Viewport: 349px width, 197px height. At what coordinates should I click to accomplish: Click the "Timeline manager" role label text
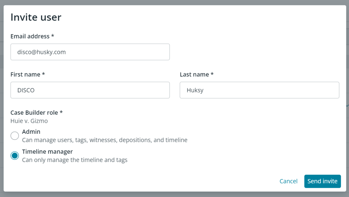click(47, 152)
